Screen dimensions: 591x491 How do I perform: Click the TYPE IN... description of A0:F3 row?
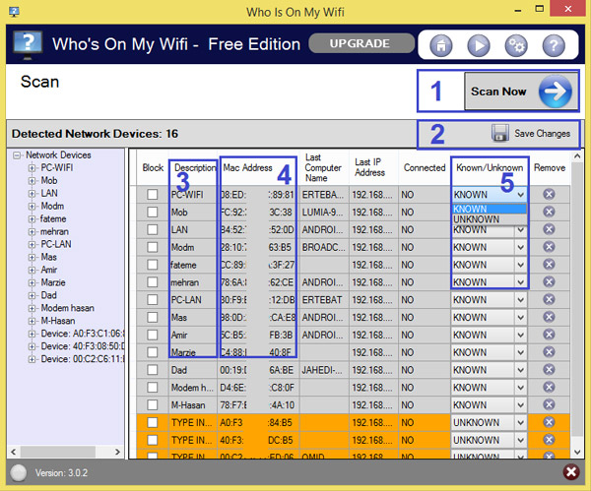click(x=192, y=422)
